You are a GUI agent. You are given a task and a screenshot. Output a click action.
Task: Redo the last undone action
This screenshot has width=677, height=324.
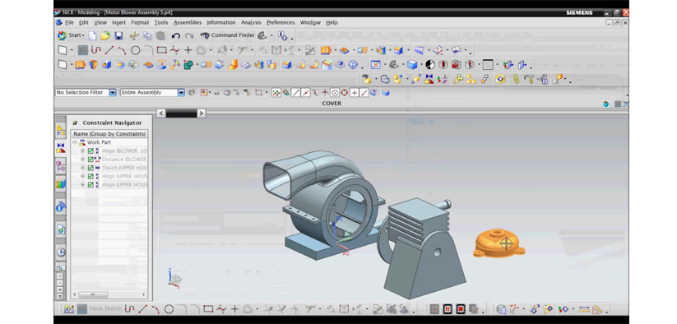[189, 35]
